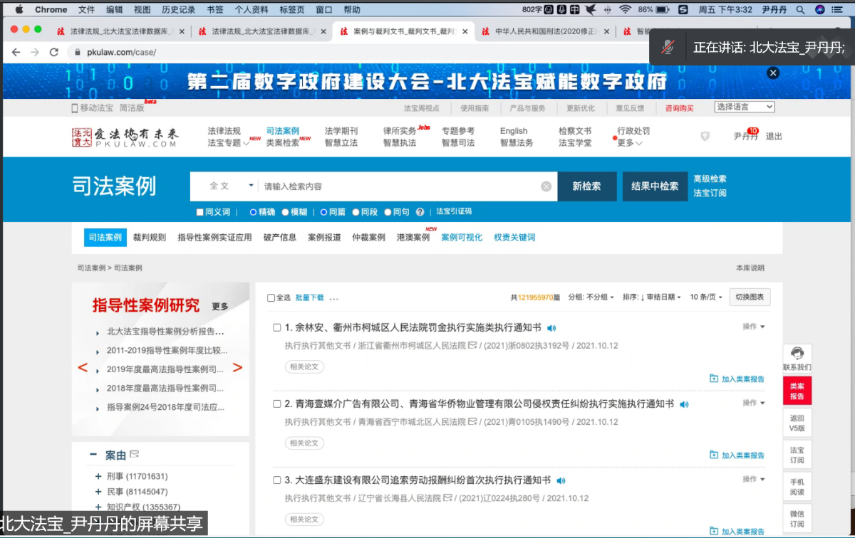Open the 操作 dropdown for the 青海壹媒介 result
This screenshot has width=855, height=538.
(754, 403)
